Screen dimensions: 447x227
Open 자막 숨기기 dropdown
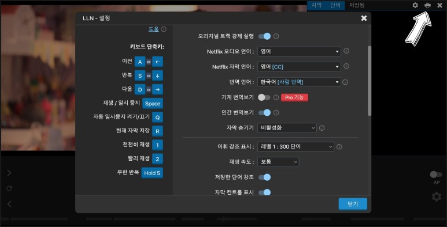(287, 128)
